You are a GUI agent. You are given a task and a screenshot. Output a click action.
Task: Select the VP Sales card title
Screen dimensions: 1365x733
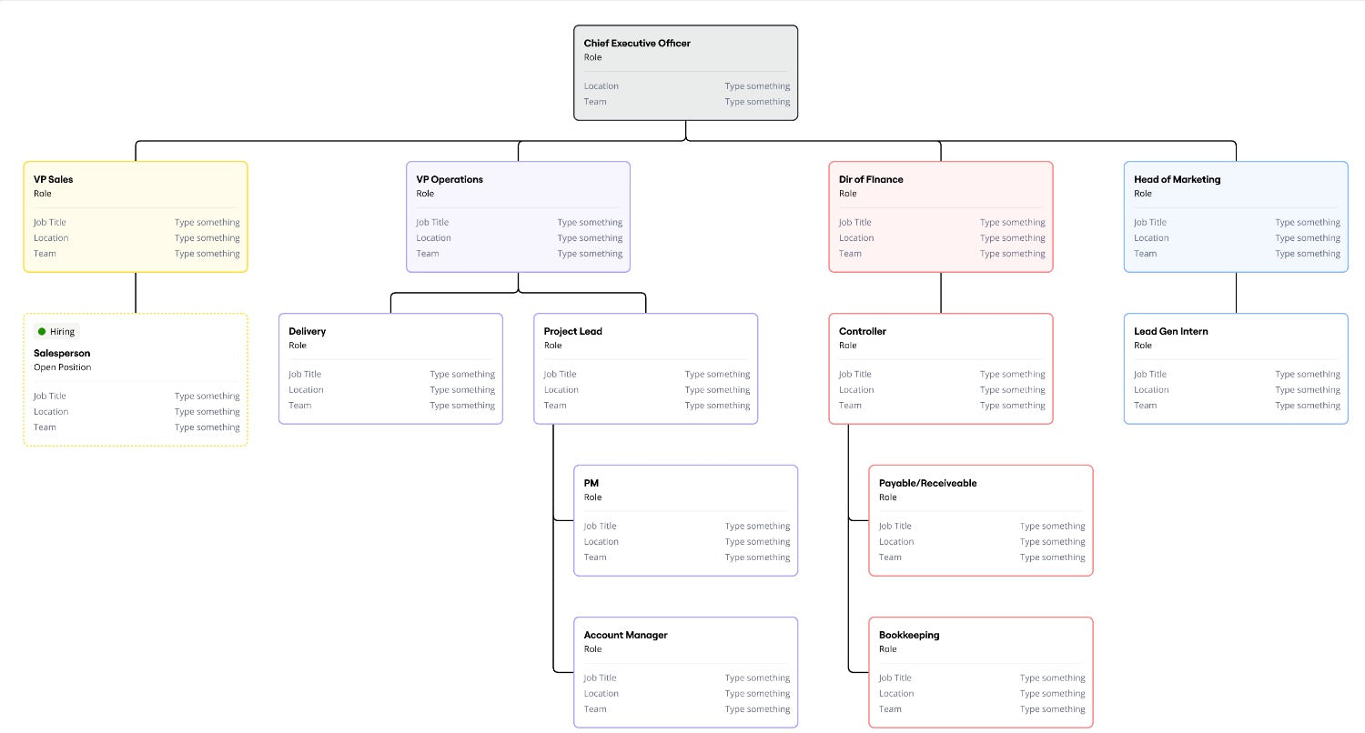[54, 180]
